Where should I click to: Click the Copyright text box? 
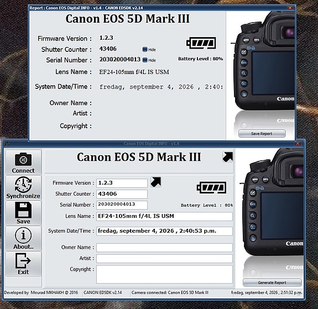164,274
